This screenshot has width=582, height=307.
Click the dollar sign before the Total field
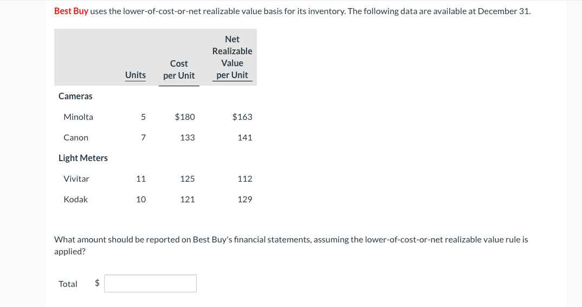(97, 283)
